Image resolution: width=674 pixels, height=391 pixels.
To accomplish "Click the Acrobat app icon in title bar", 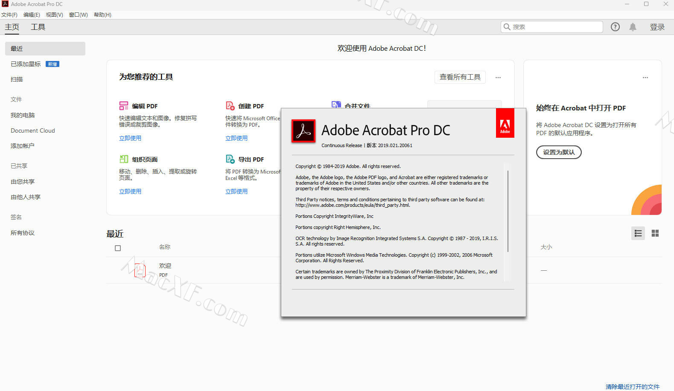I will click(x=5, y=4).
